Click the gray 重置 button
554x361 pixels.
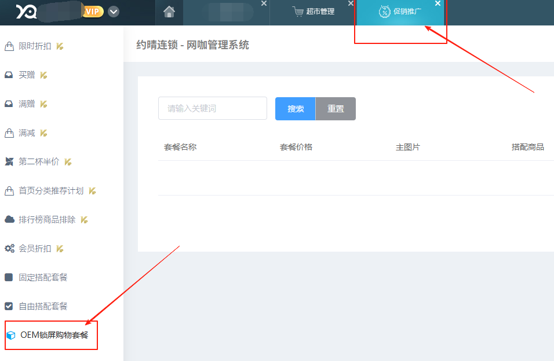coord(336,109)
